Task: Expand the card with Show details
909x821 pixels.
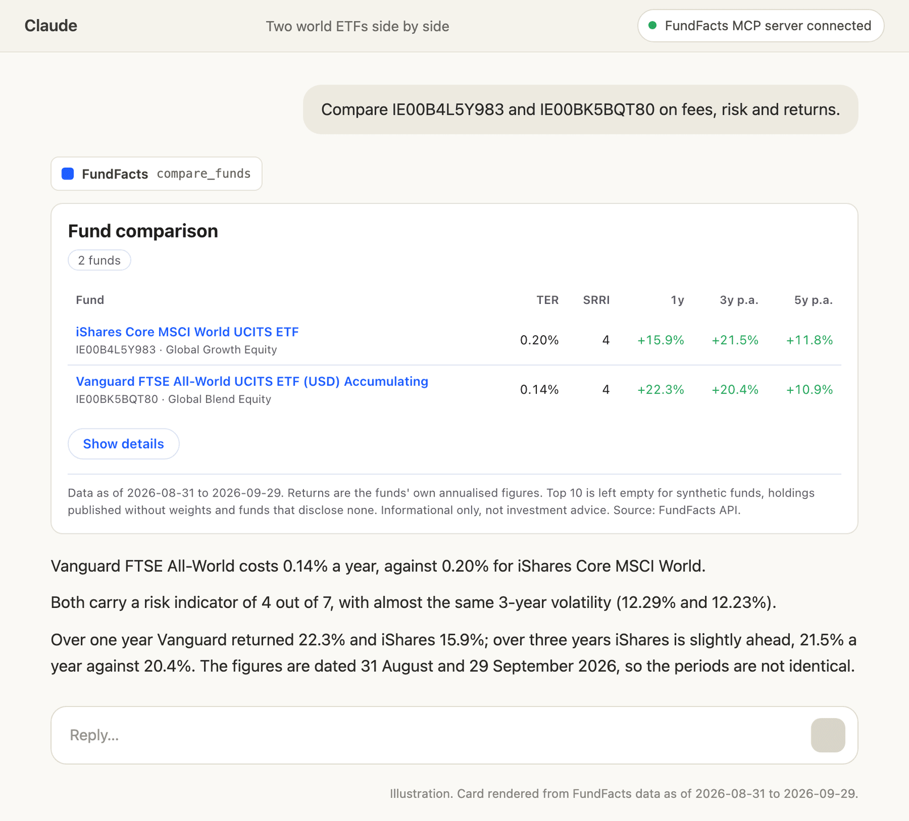Action: click(x=123, y=444)
